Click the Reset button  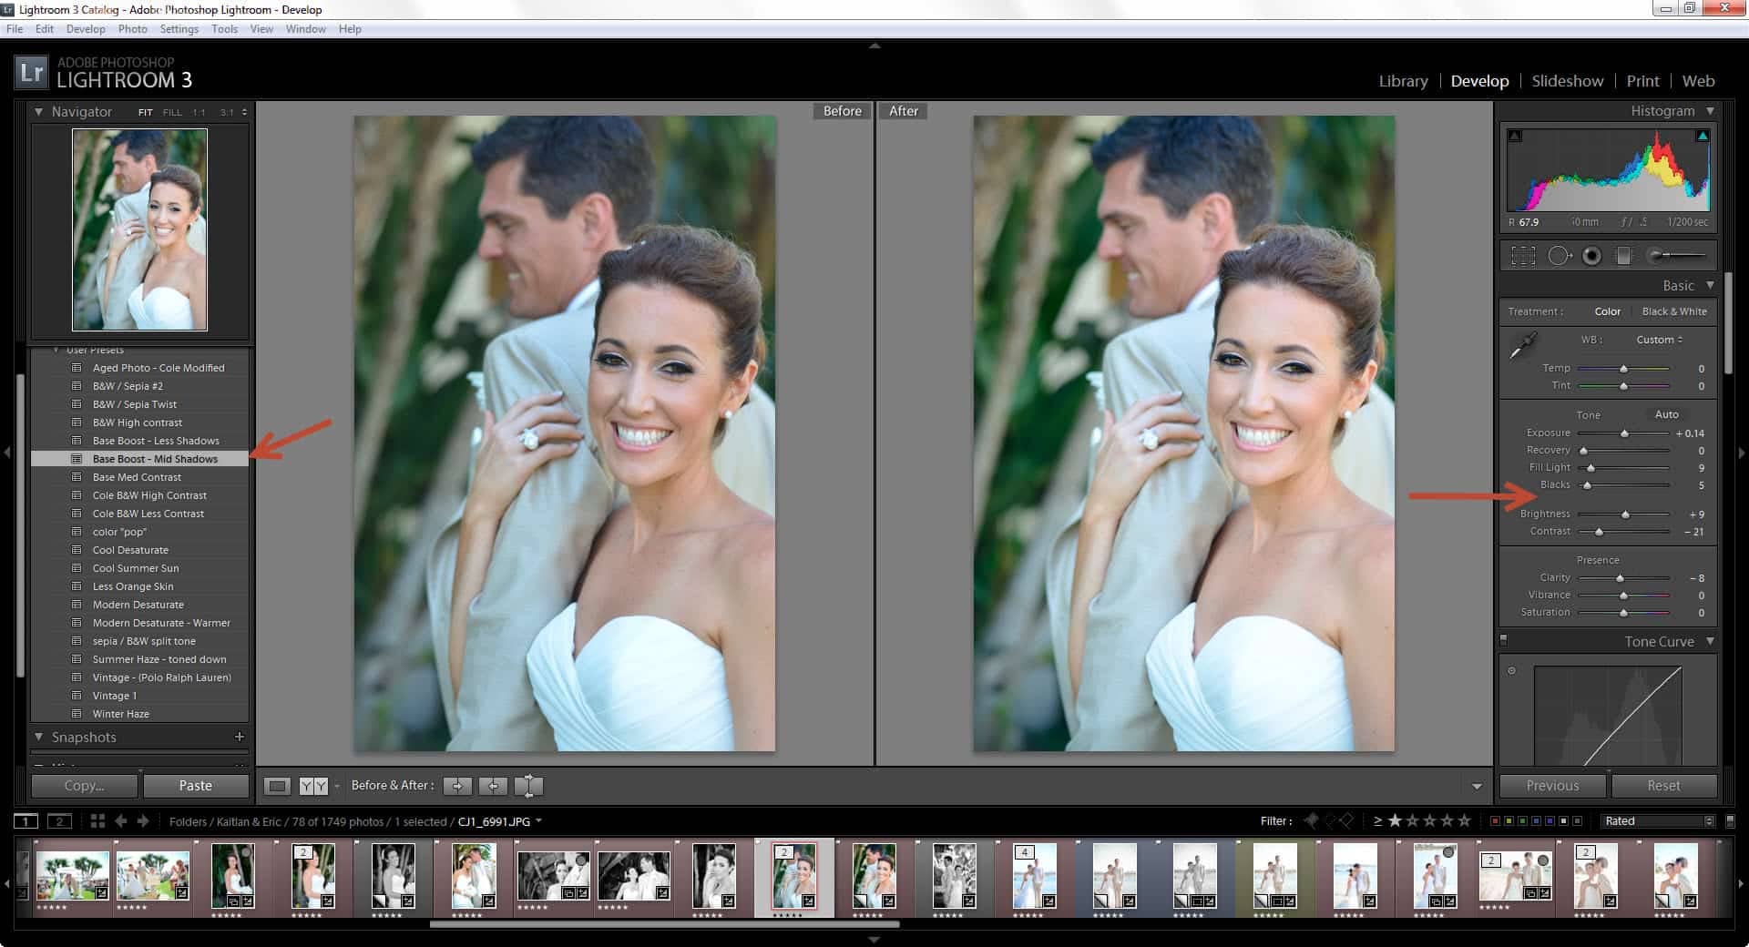[1663, 786]
